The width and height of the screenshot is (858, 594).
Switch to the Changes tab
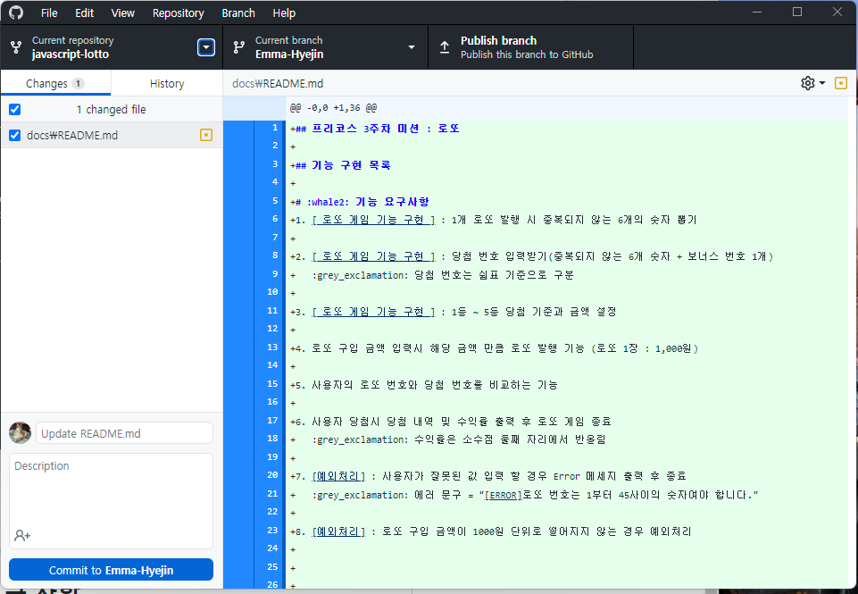[x=56, y=83]
